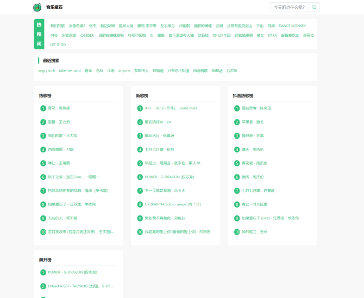Click rank 1 badge in 热歌榜

pyautogui.click(x=43, y=108)
